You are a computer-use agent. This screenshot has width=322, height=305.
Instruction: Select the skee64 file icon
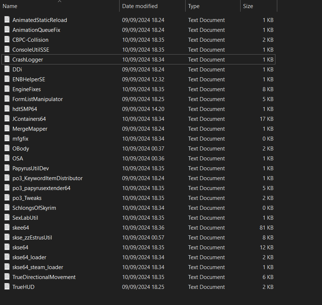coord(7,227)
